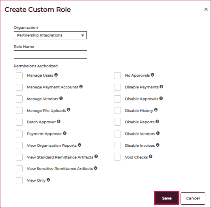Check the Disable Payments box
Screen dimensions: 211x208
click(117, 87)
